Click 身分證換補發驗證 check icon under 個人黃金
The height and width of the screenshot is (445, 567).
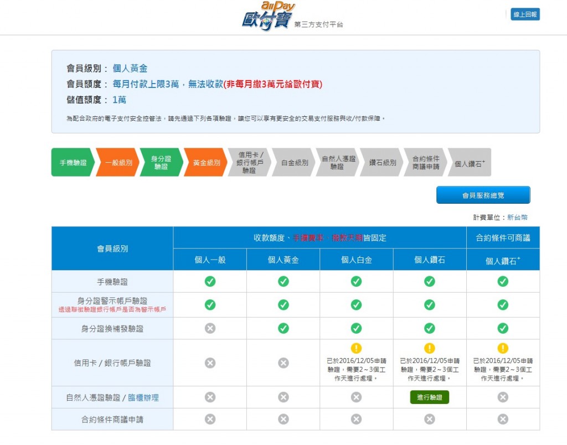[283, 328]
